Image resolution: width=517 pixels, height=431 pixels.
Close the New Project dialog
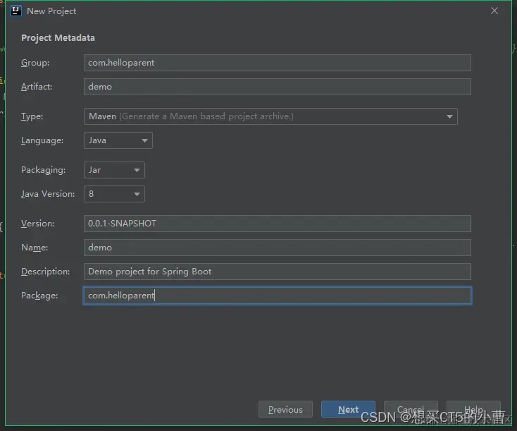coord(494,11)
